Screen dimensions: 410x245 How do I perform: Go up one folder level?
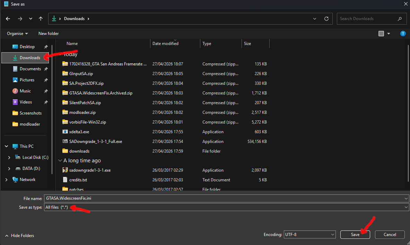point(41,19)
